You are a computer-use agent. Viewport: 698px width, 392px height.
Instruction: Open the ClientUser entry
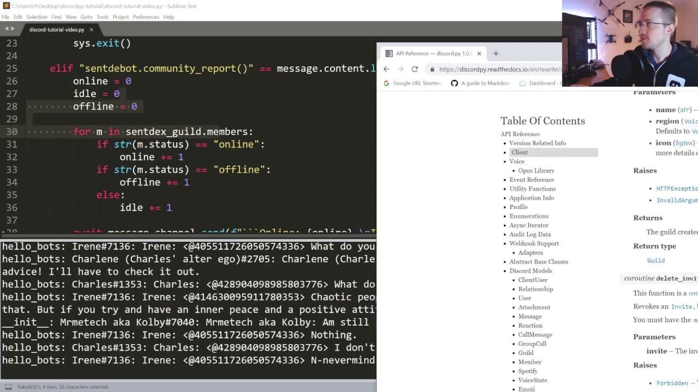pyautogui.click(x=533, y=280)
